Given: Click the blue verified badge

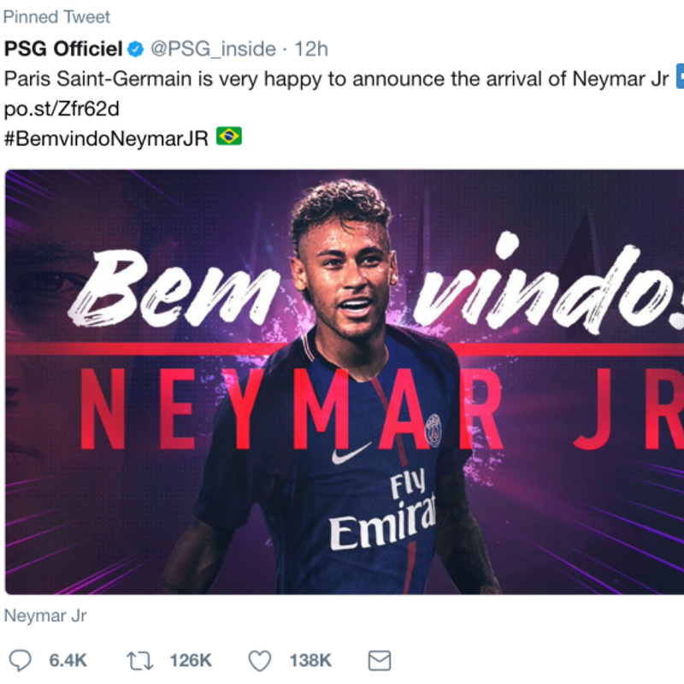Looking at the screenshot, I should [x=136, y=49].
